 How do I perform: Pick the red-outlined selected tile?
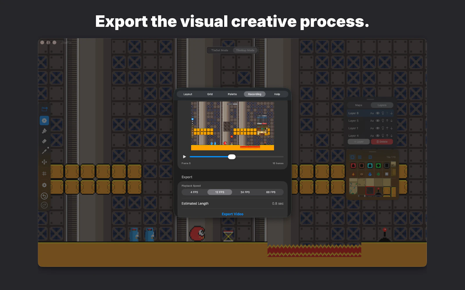[x=370, y=191]
